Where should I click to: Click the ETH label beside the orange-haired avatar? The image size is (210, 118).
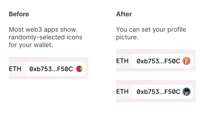[122, 61]
